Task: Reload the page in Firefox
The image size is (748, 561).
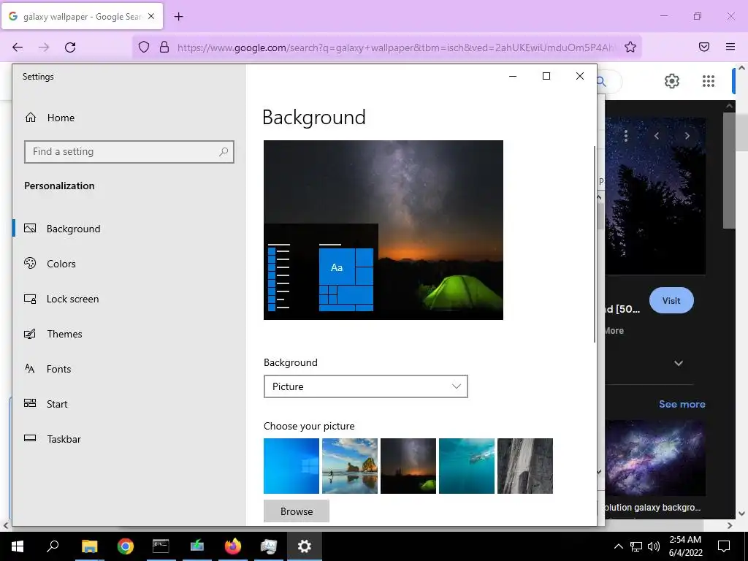Action: click(70, 47)
